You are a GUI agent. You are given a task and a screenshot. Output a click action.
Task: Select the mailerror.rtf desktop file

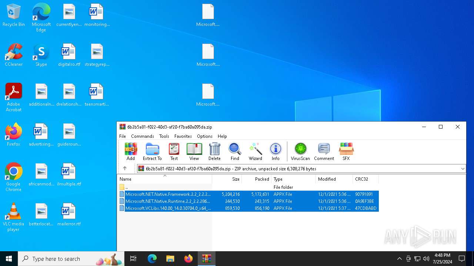[x=69, y=215]
